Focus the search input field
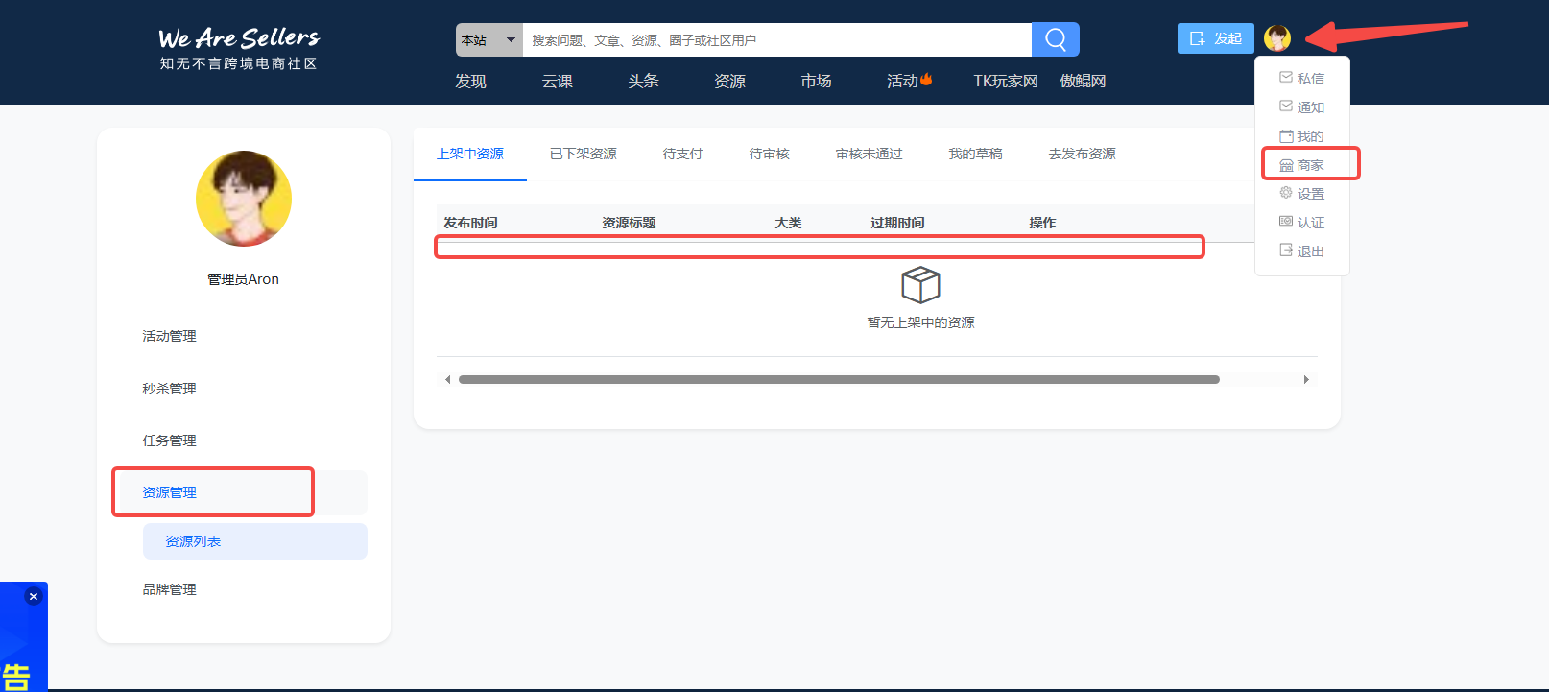The height and width of the screenshot is (692, 1549). (x=775, y=40)
